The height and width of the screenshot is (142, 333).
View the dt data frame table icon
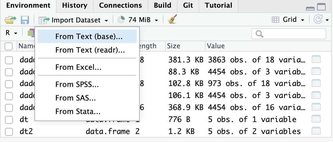tap(316, 119)
